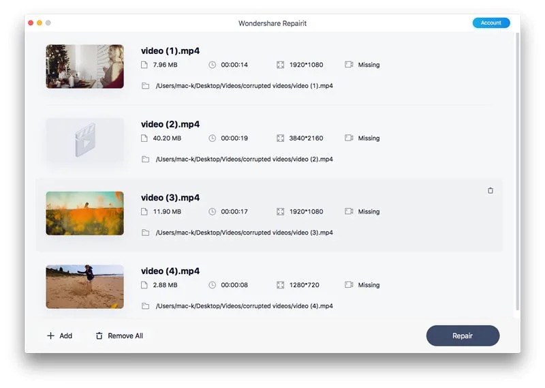Image resolution: width=545 pixels, height=388 pixels.
Task: Click the camera device icon for video (1).mp4
Action: (x=349, y=65)
